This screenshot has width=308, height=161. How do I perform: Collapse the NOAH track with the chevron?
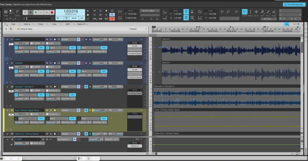[x=141, y=39]
